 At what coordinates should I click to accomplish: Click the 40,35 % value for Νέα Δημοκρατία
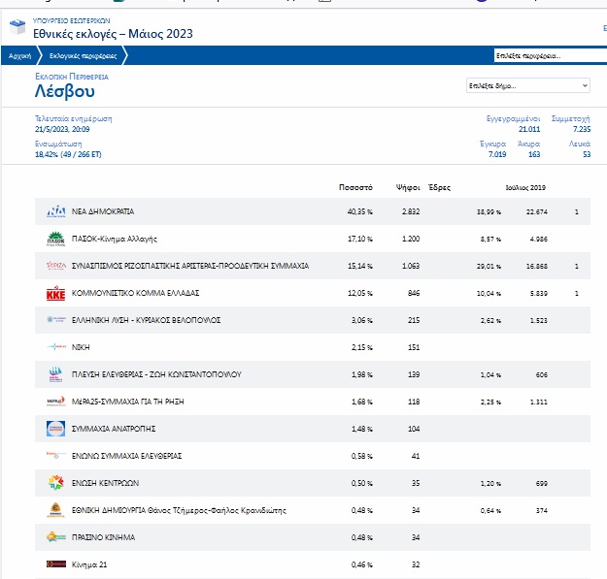click(359, 211)
